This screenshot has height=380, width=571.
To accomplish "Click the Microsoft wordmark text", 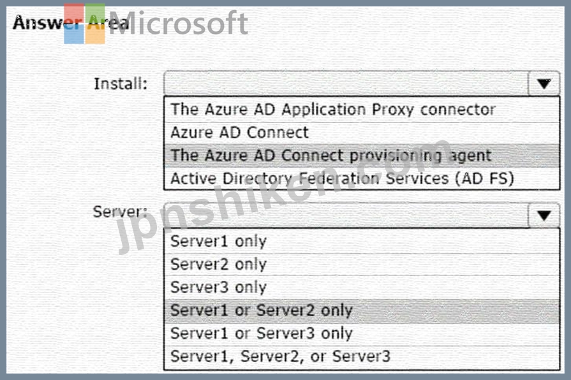I will tap(179, 24).
